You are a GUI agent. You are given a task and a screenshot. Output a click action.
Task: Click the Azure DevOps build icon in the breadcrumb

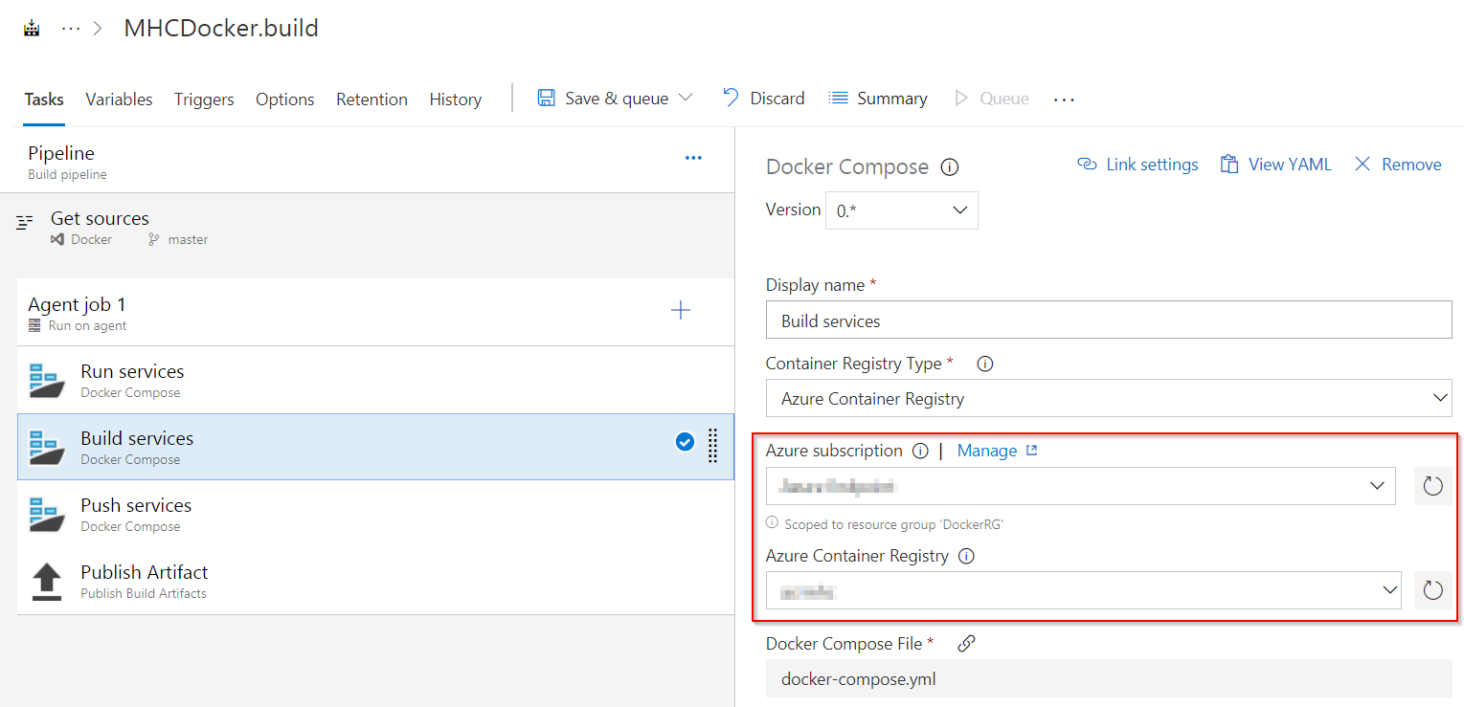tap(32, 29)
